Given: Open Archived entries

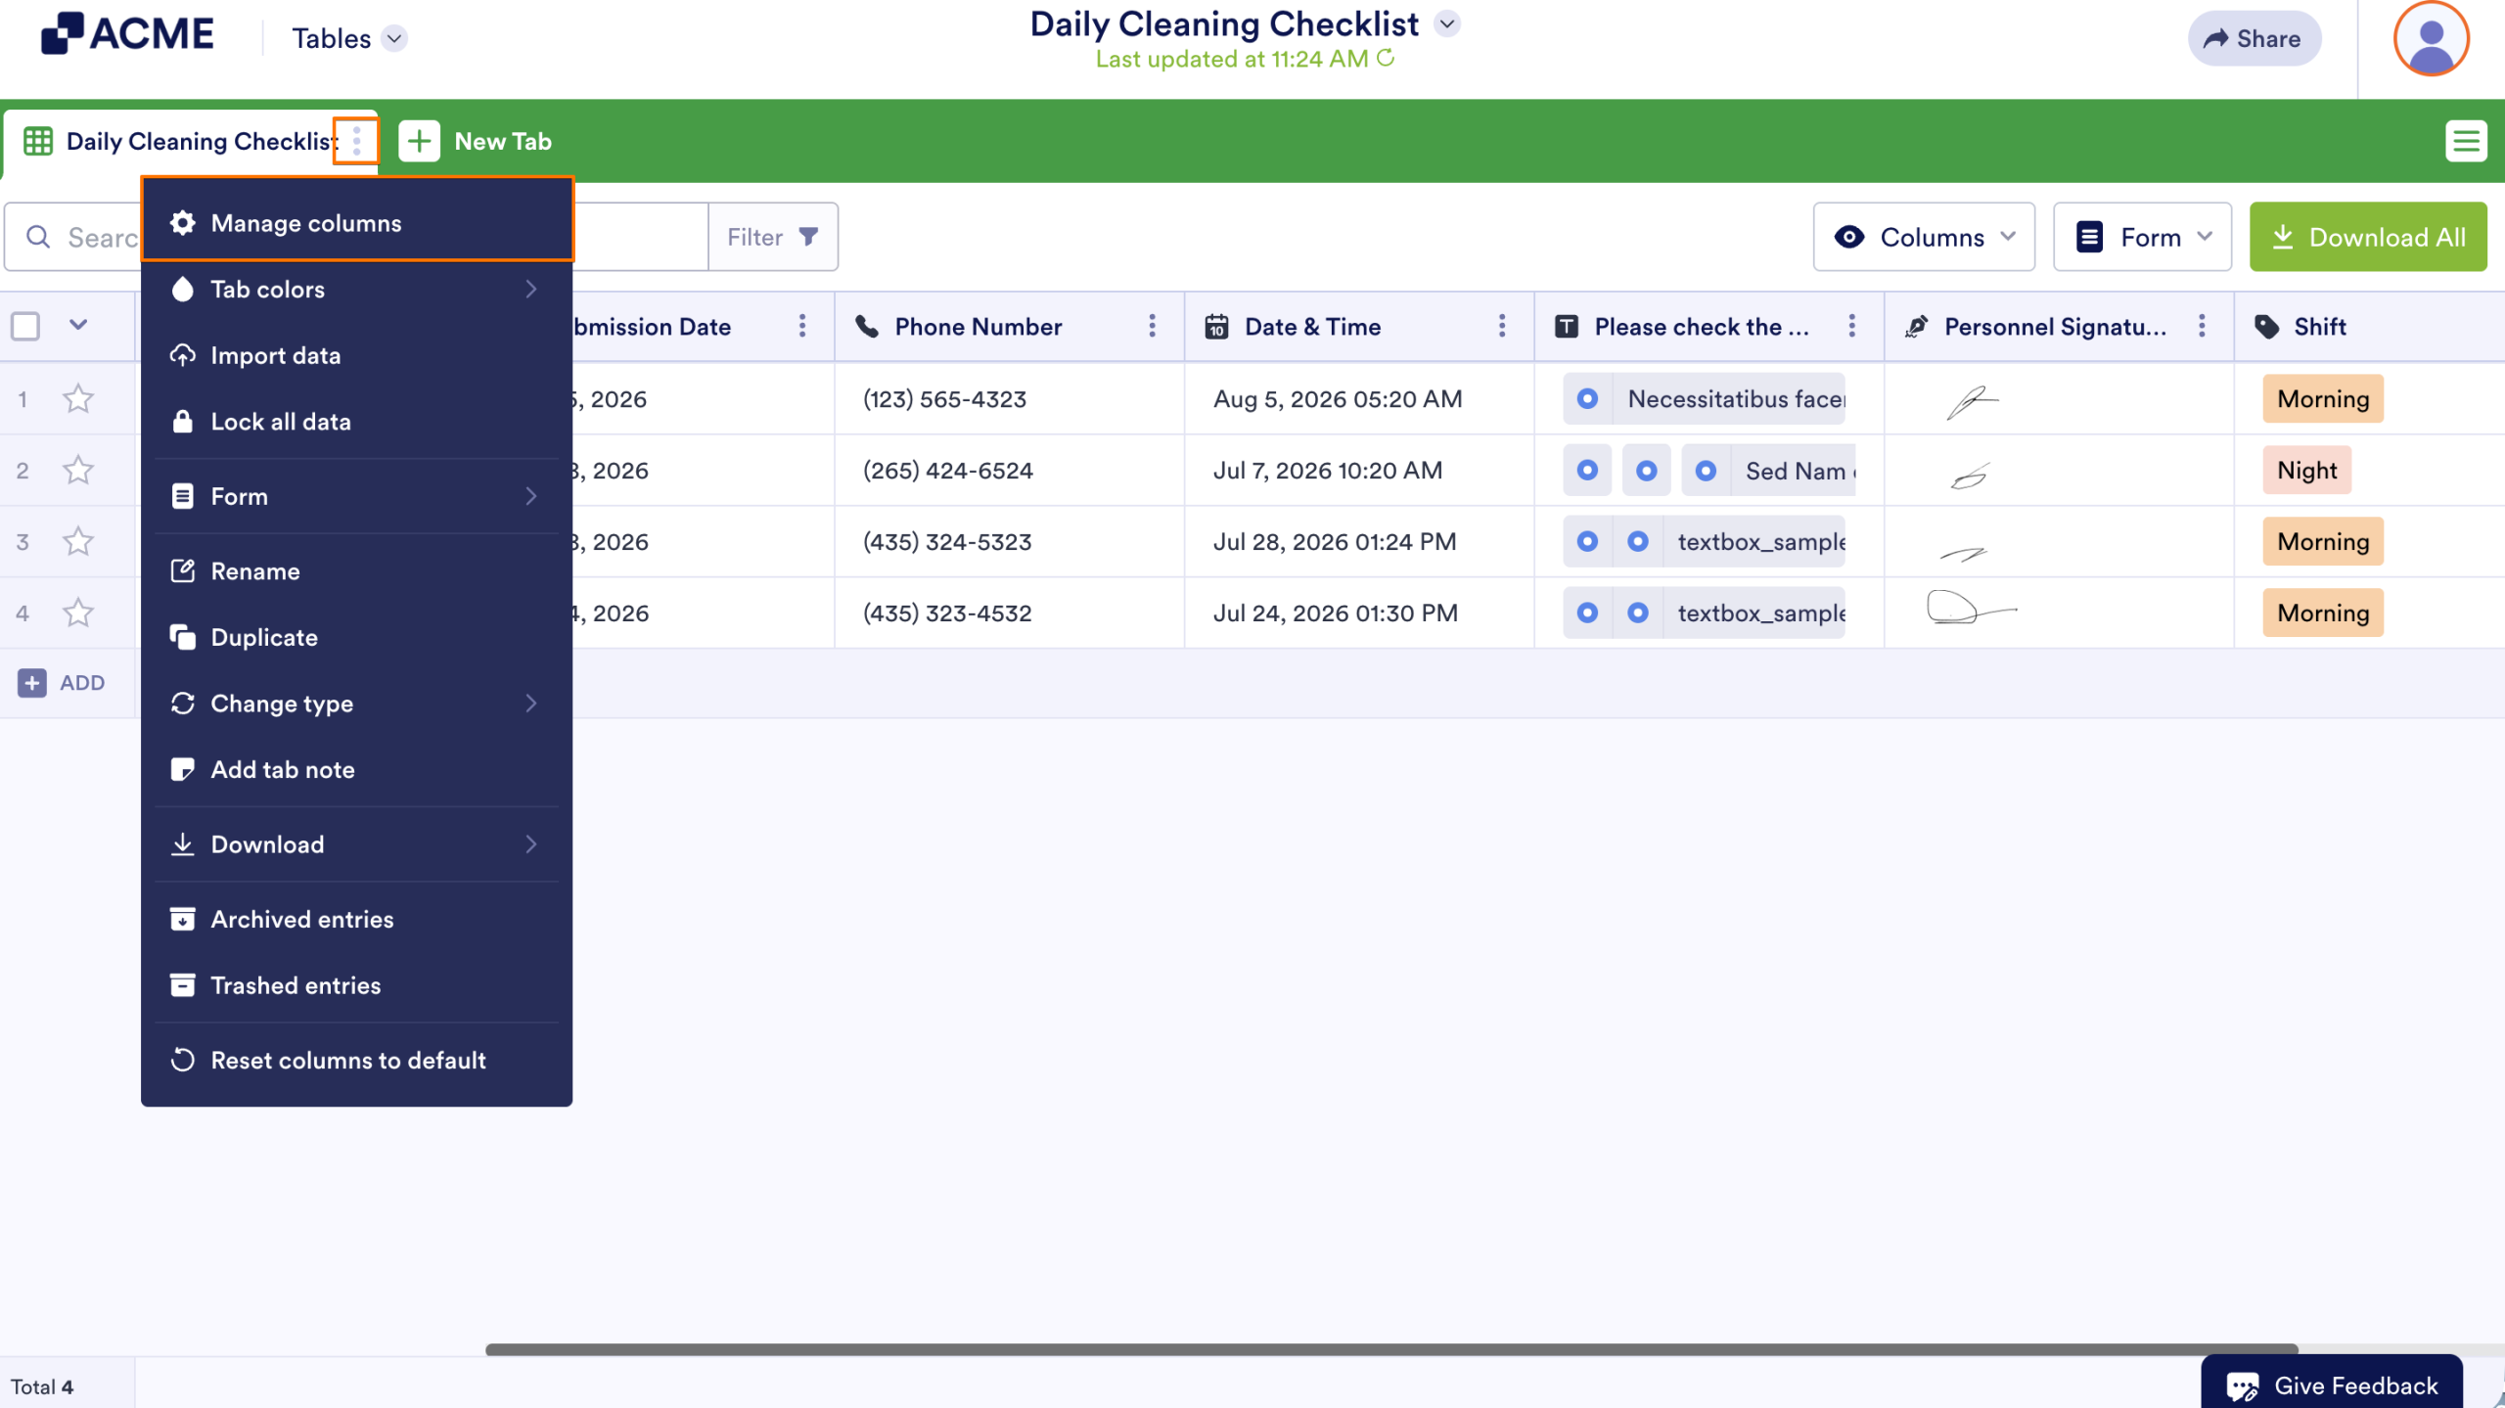Looking at the screenshot, I should (356, 920).
